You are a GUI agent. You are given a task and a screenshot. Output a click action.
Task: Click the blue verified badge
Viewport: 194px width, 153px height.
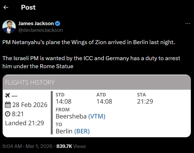pyautogui.click(x=58, y=23)
